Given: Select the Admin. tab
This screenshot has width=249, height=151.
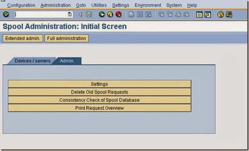Looking at the screenshot, I should [67, 61].
